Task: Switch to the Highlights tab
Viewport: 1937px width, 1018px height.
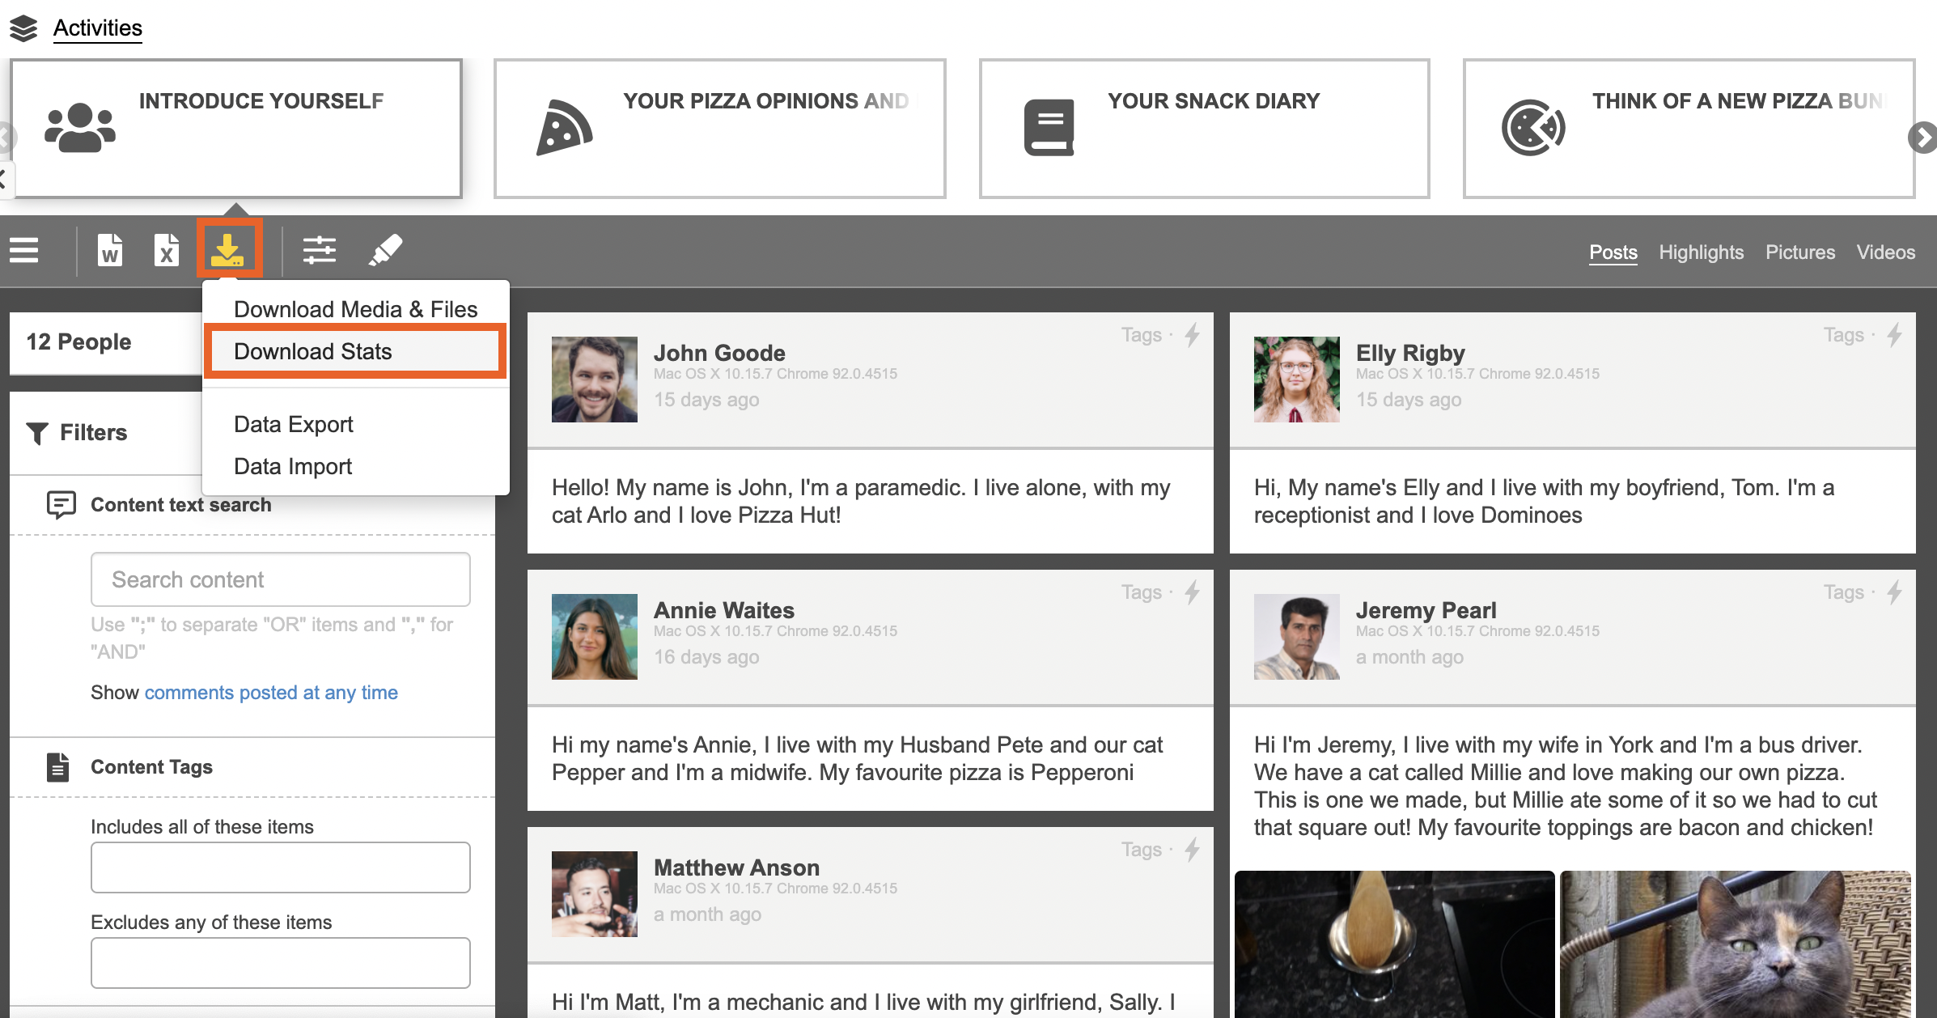Action: [1701, 252]
